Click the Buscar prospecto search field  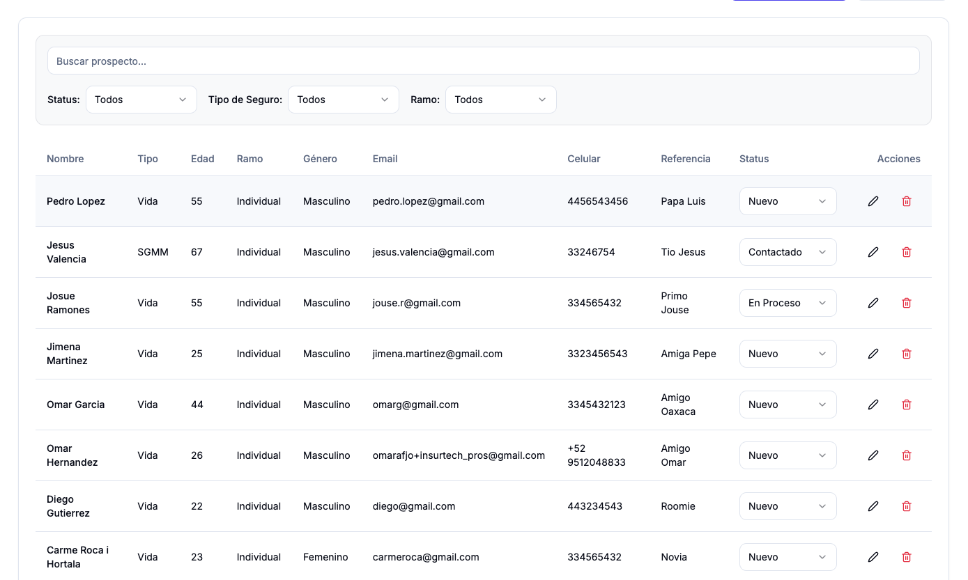[x=483, y=61]
